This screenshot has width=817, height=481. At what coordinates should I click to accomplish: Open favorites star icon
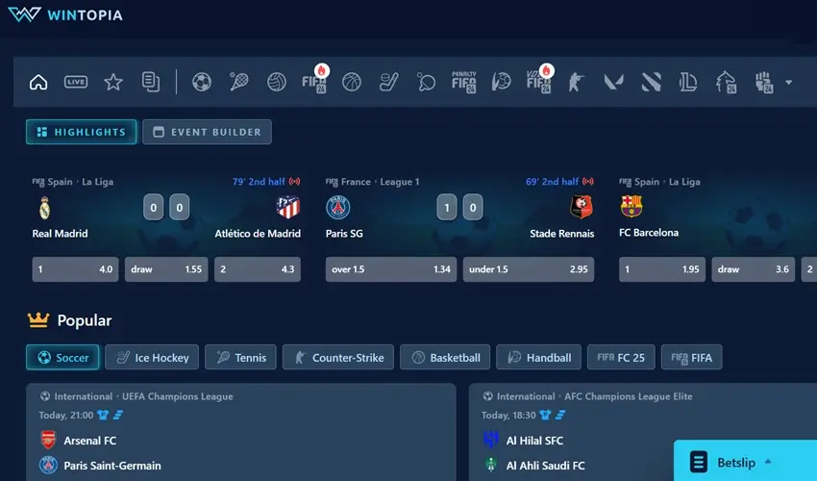(113, 82)
